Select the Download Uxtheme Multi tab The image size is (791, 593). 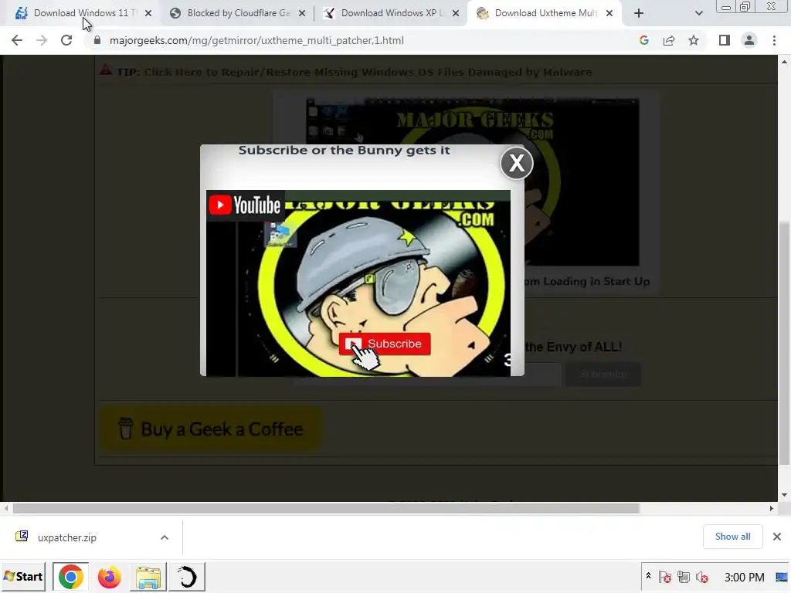point(545,13)
